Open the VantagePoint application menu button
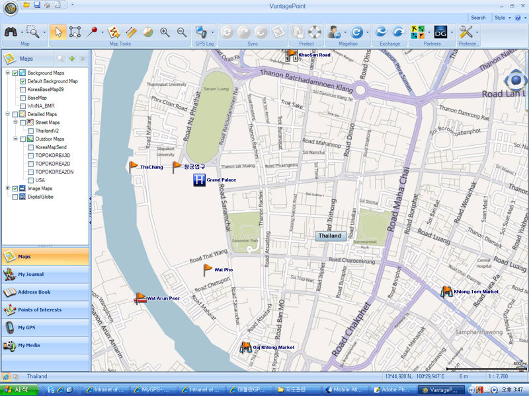529x396 pixels. (x=11, y=7)
